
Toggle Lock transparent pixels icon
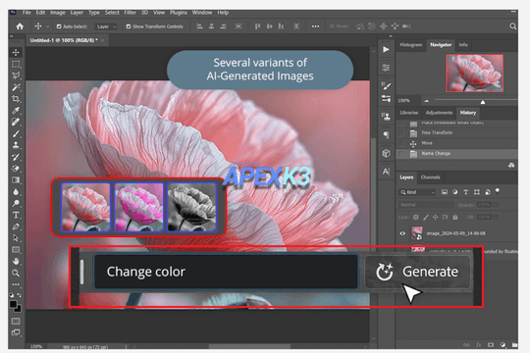(x=416, y=218)
